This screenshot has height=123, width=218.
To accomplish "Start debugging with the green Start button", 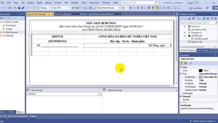I will (x=76, y=8).
